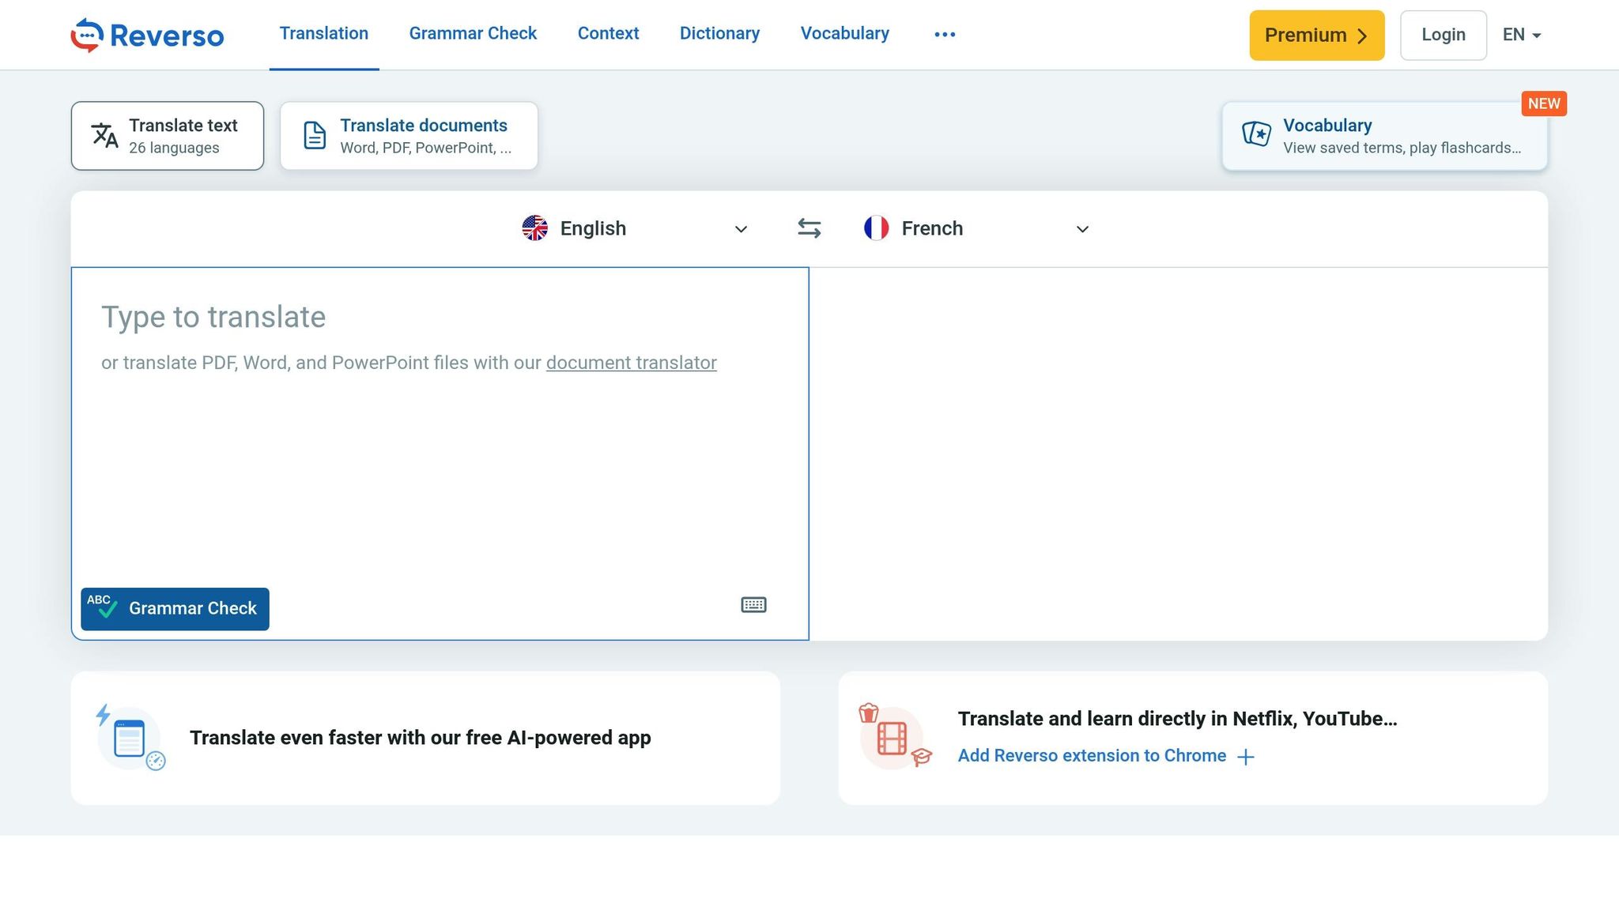
Task: Click the film extension illustration icon
Action: point(893,738)
